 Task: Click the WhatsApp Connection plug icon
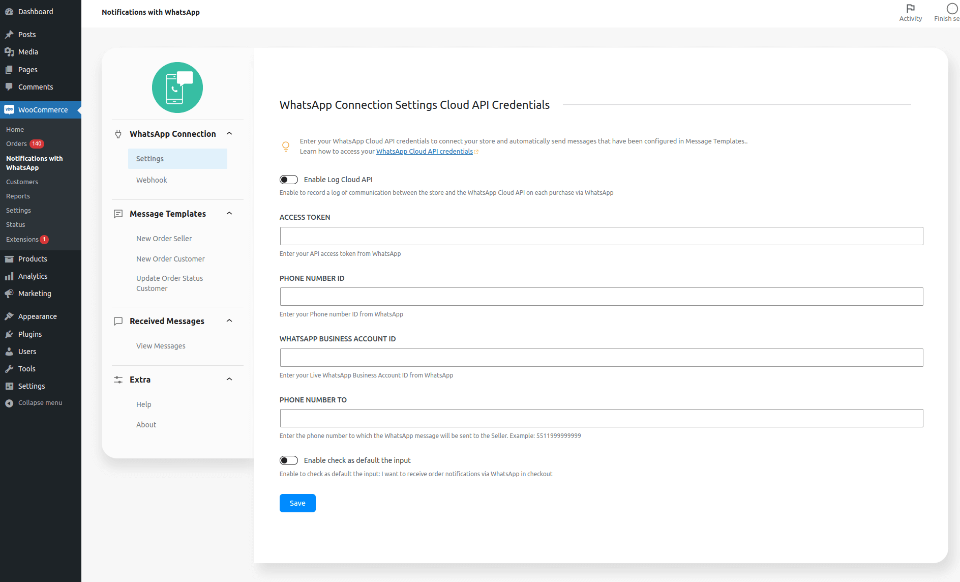118,134
